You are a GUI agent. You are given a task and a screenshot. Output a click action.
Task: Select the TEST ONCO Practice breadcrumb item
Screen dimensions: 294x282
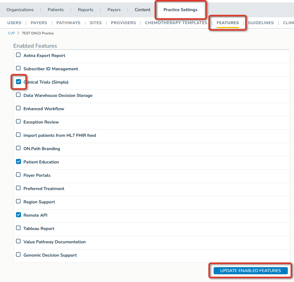38,33
